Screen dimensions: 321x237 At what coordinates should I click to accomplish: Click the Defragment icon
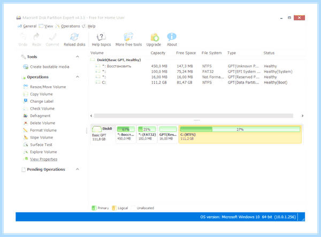click(26, 116)
